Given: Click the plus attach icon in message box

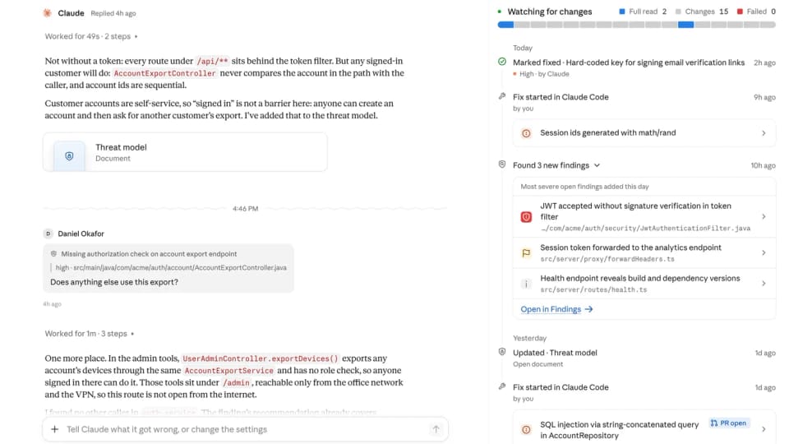Looking at the screenshot, I should tap(55, 429).
